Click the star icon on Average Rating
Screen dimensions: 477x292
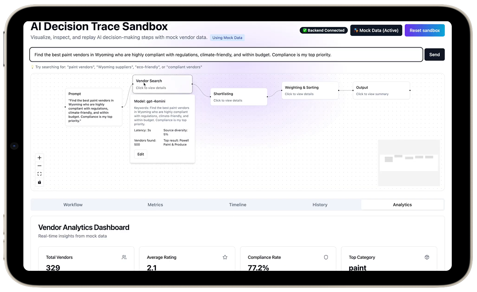225,257
